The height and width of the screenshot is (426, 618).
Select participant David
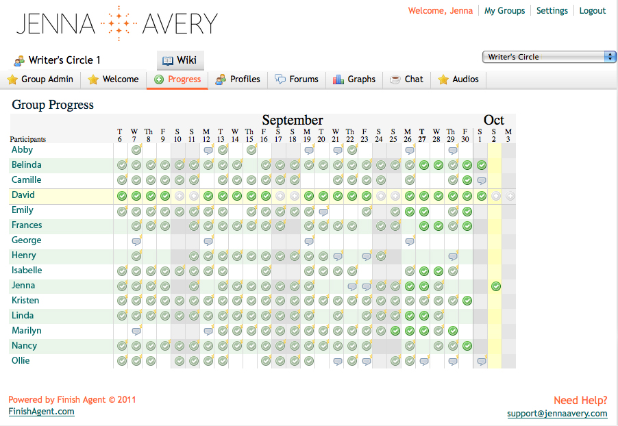point(23,195)
